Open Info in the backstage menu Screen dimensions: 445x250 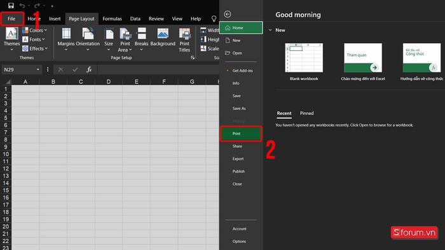pyautogui.click(x=241, y=83)
